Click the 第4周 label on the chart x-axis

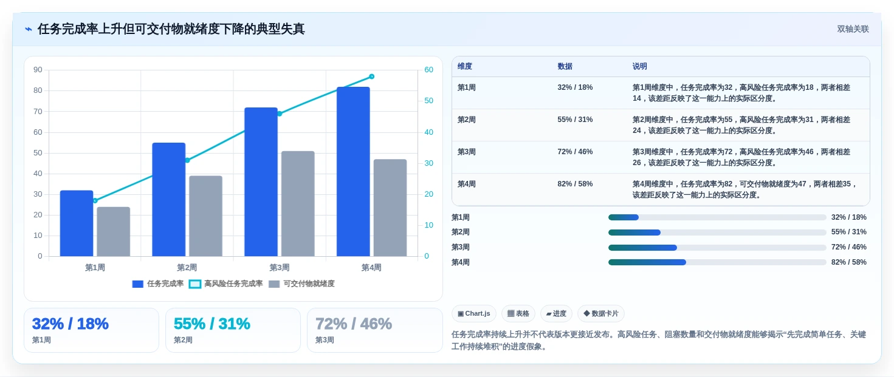click(371, 268)
